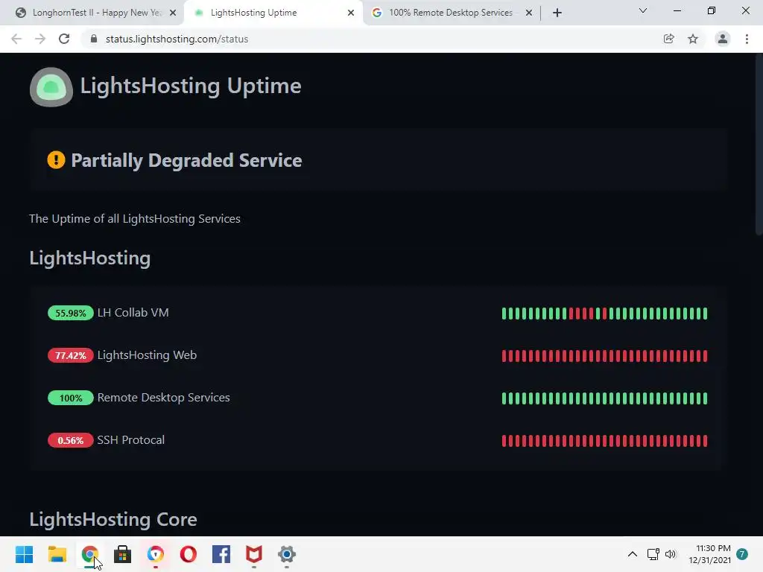Image resolution: width=763 pixels, height=572 pixels.
Task: Open the Chrome profile avatar
Action: point(723,39)
